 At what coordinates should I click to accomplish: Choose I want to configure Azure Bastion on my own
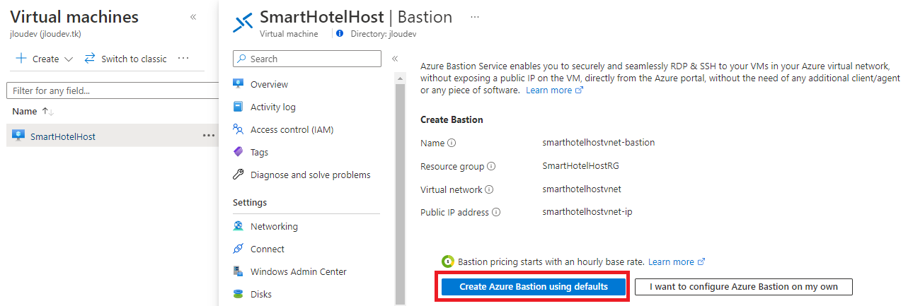pyautogui.click(x=743, y=286)
